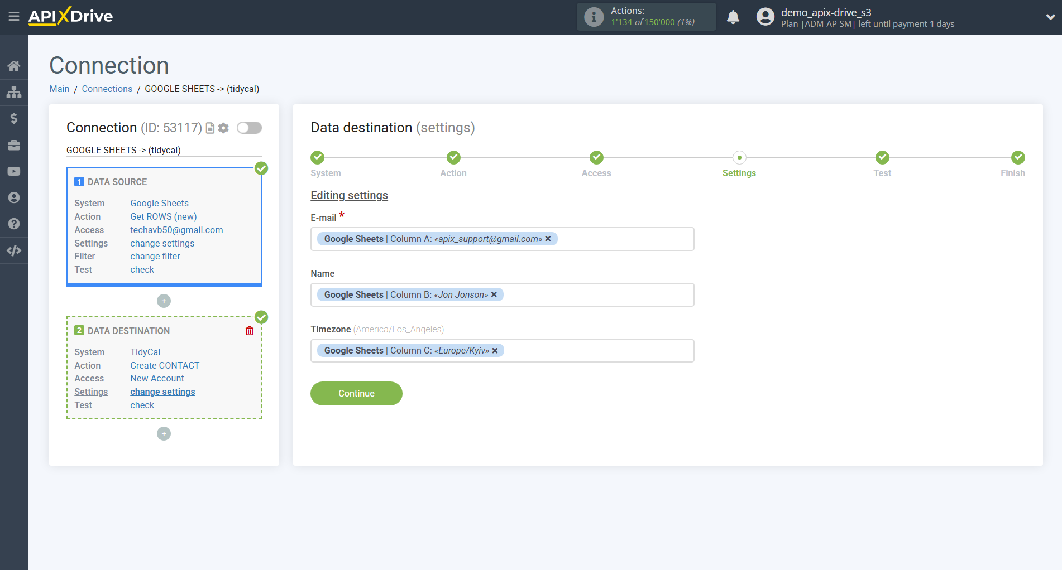Delete Data Destination via trash icon
Viewport: 1062px width, 570px height.
(249, 331)
